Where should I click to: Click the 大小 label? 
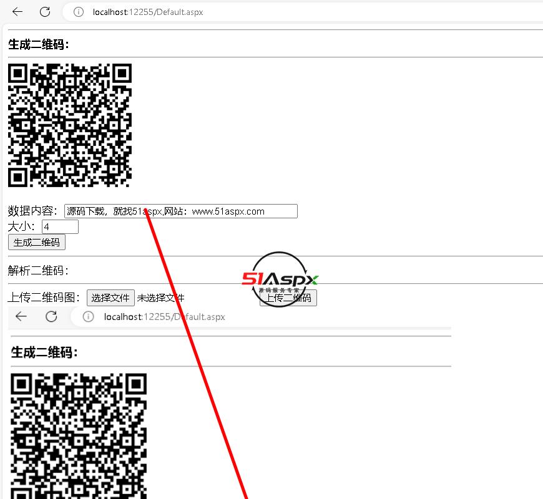tap(21, 226)
